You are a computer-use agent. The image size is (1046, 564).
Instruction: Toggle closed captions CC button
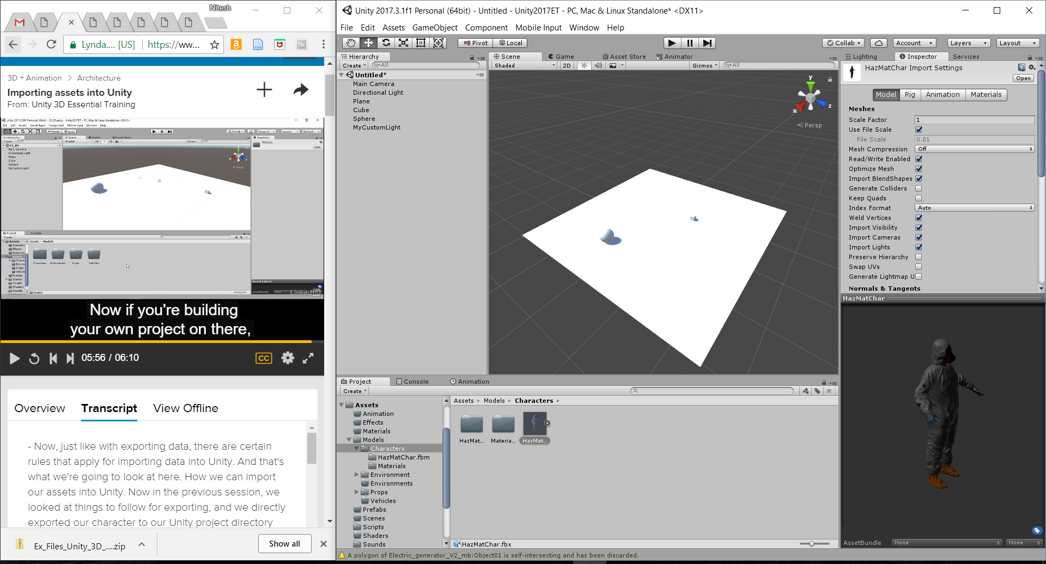tap(264, 358)
